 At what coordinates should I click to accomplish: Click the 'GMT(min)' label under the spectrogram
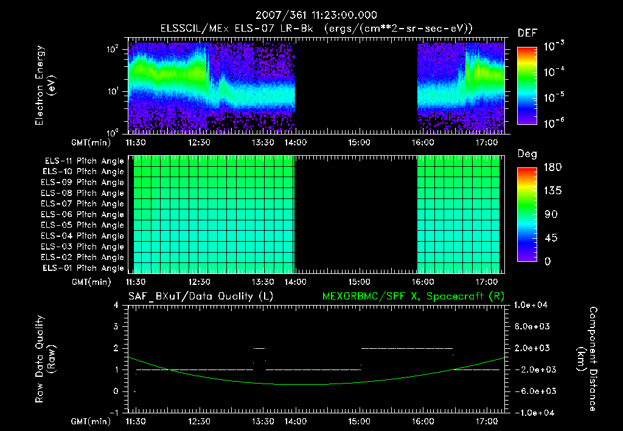pyautogui.click(x=91, y=142)
